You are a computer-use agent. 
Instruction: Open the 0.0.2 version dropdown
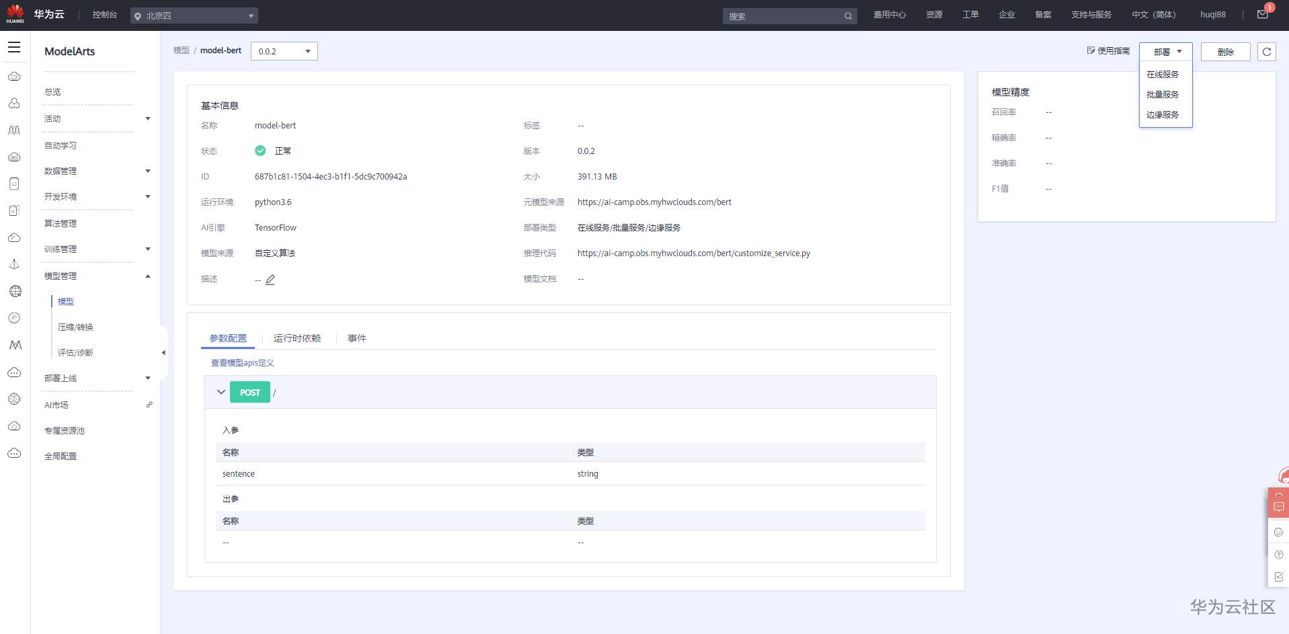point(284,51)
